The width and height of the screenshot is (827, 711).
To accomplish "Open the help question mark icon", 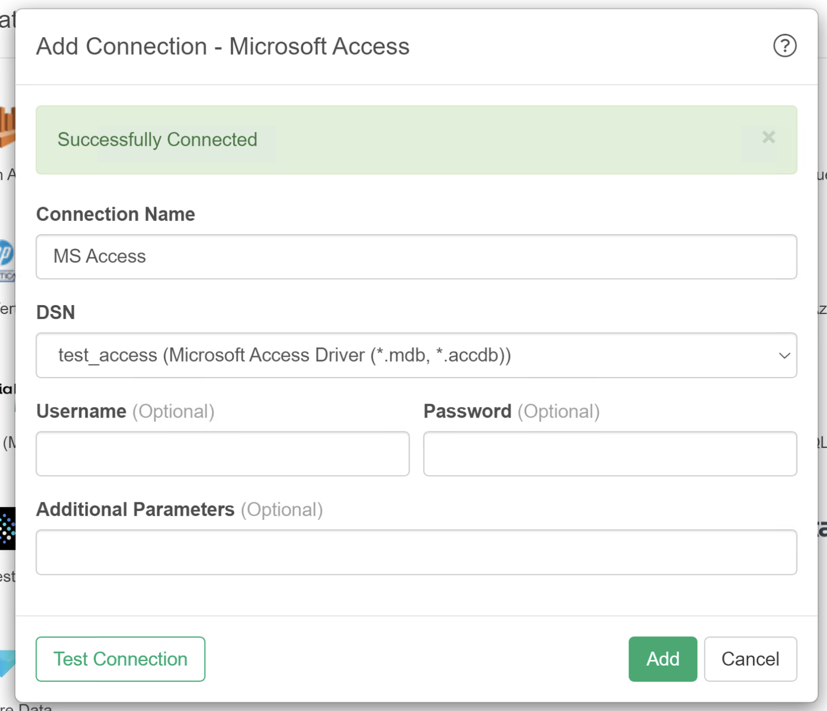I will click(785, 46).
